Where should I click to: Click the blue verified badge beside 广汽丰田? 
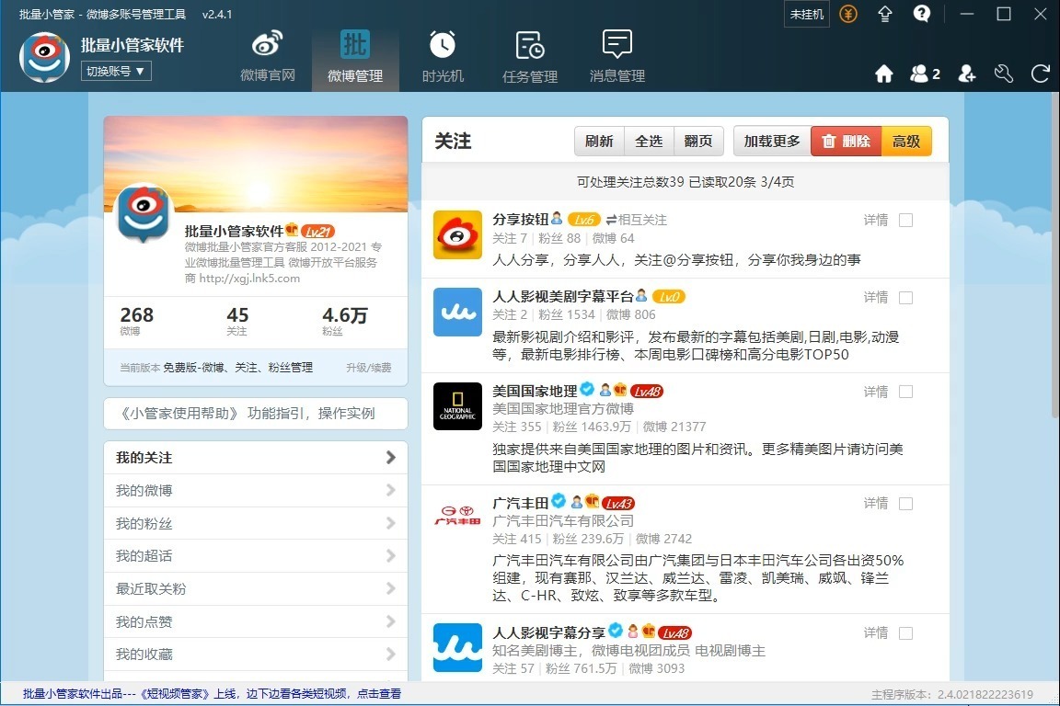click(559, 501)
